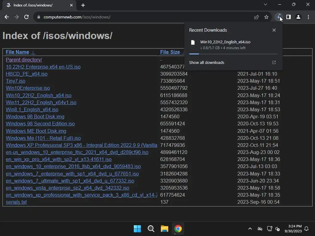Download en_win_xp_pro_x64_with_sp2 iso
This screenshot has height=236, width=315.
coord(59,159)
